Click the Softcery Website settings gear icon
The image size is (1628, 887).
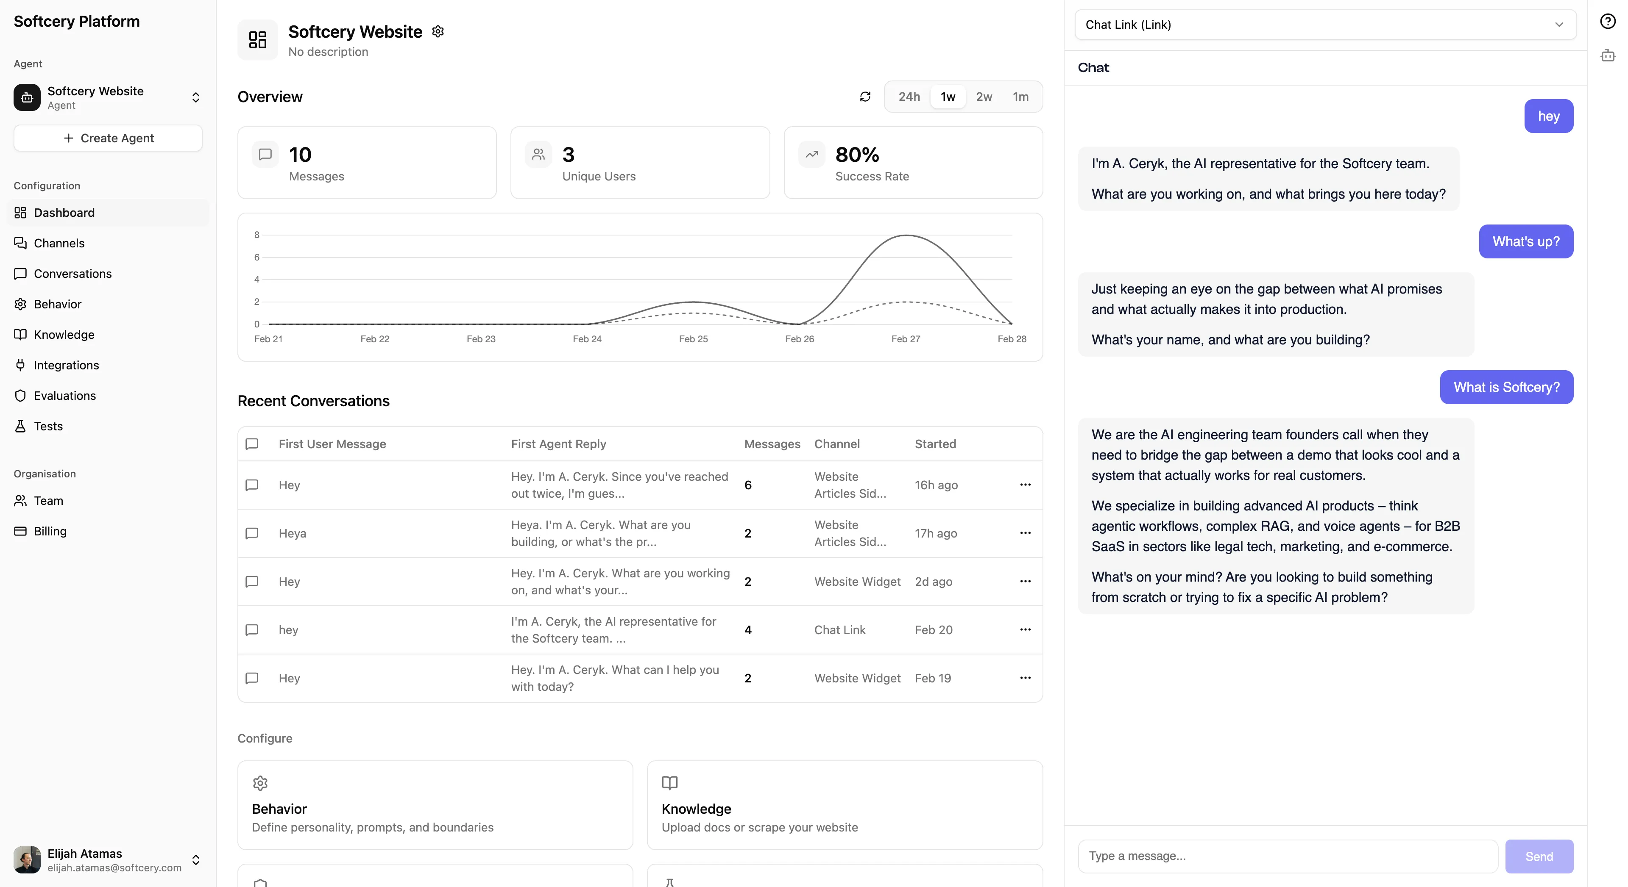coord(438,31)
